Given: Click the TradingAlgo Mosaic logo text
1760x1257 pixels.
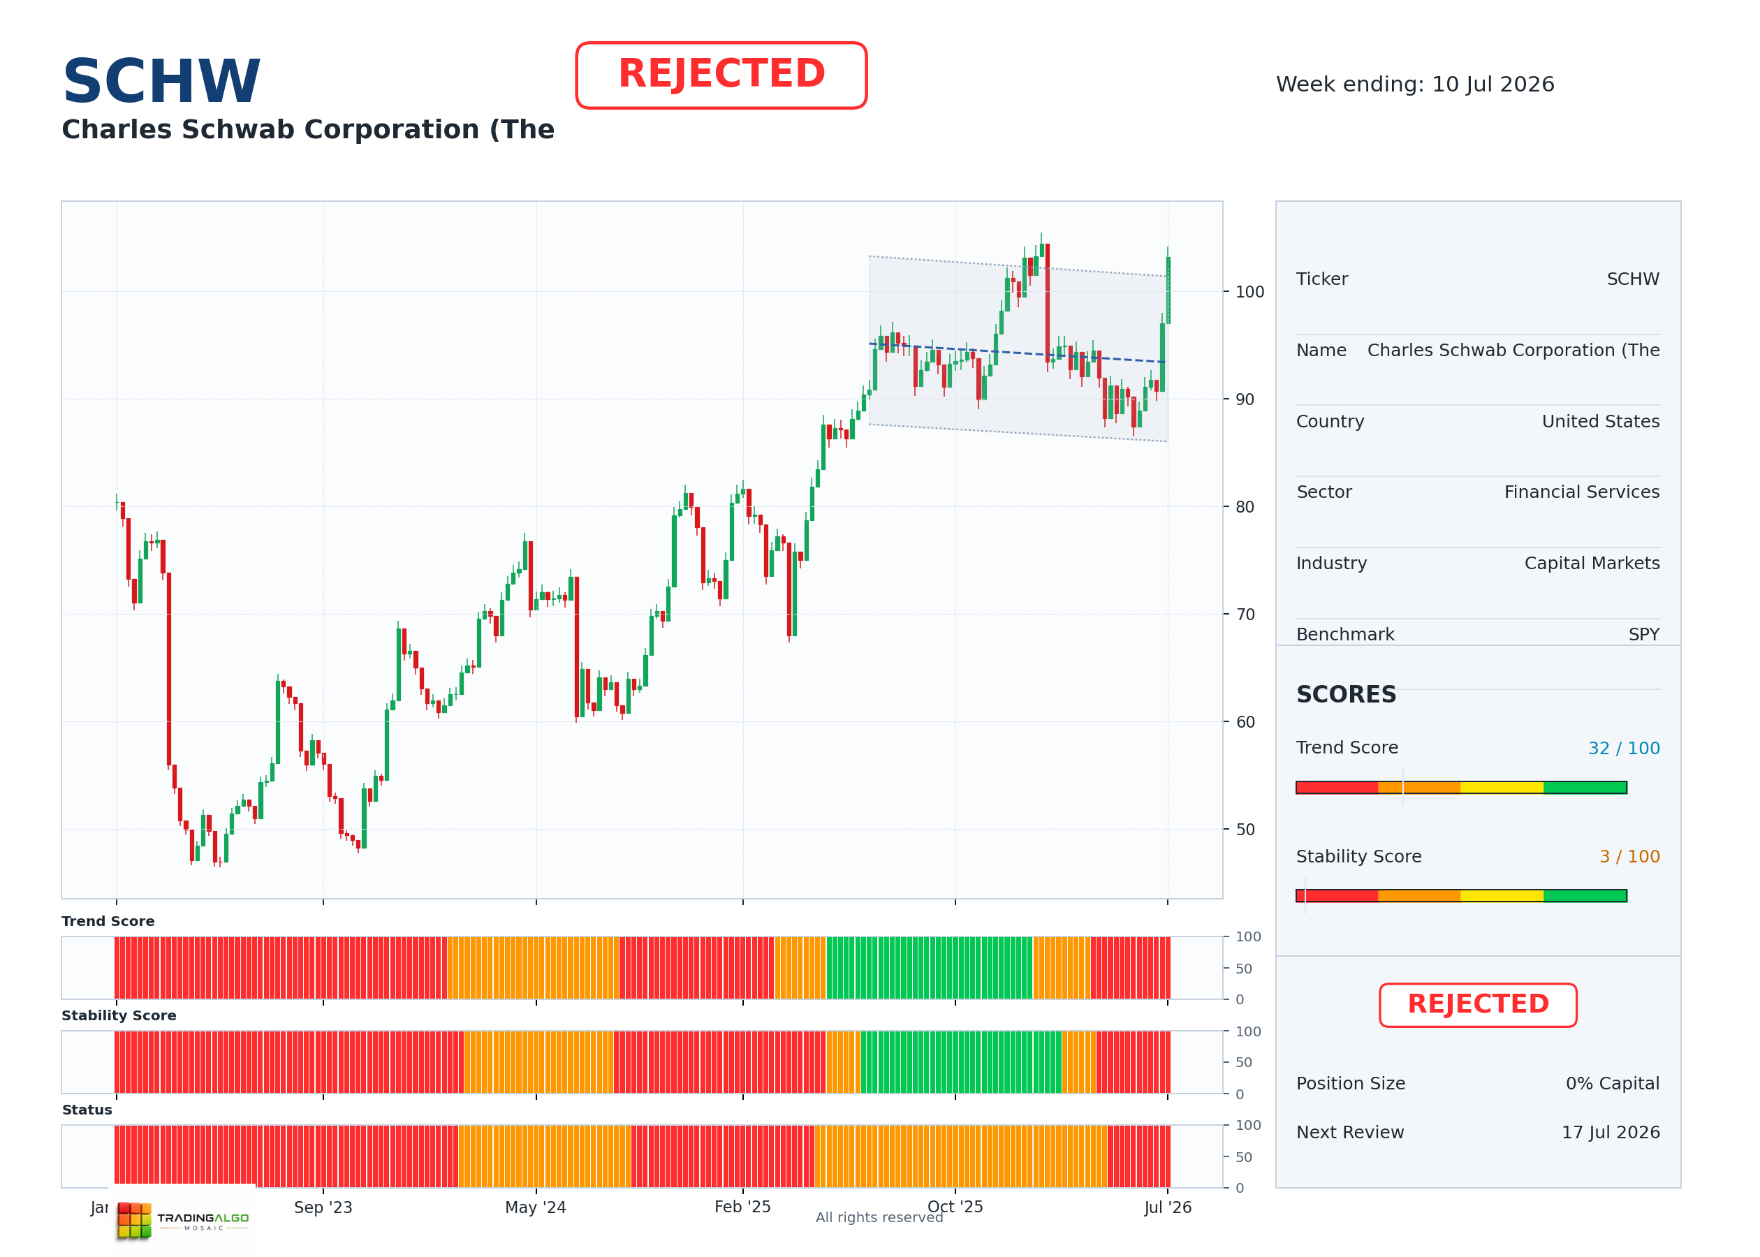Looking at the screenshot, I should pyautogui.click(x=203, y=1221).
